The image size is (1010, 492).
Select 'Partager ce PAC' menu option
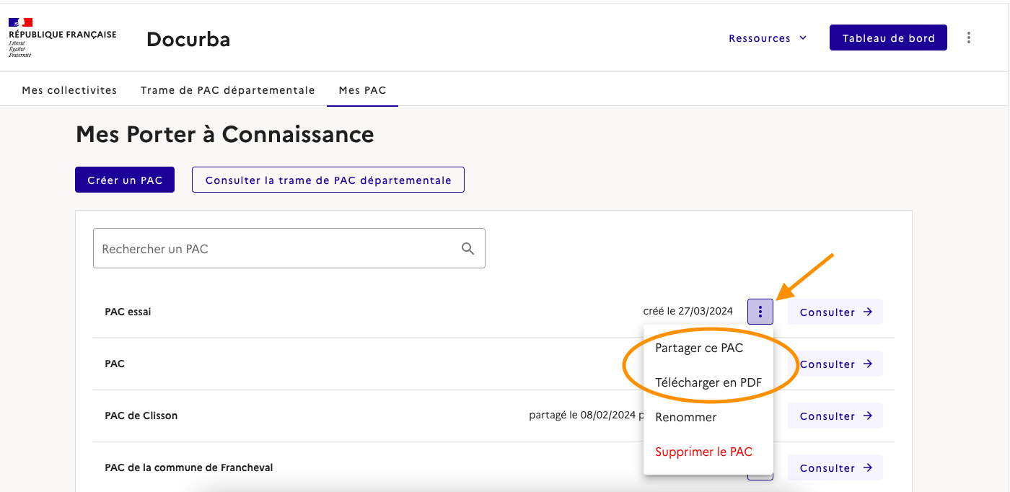[x=698, y=348]
